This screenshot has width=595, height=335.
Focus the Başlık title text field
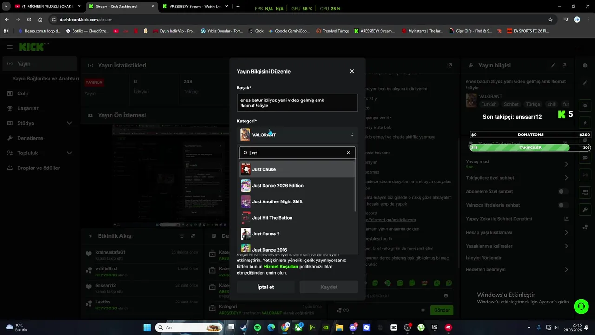tap(297, 103)
